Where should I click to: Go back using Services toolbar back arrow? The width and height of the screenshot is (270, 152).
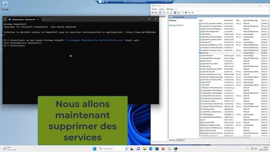pyautogui.click(x=152, y=13)
